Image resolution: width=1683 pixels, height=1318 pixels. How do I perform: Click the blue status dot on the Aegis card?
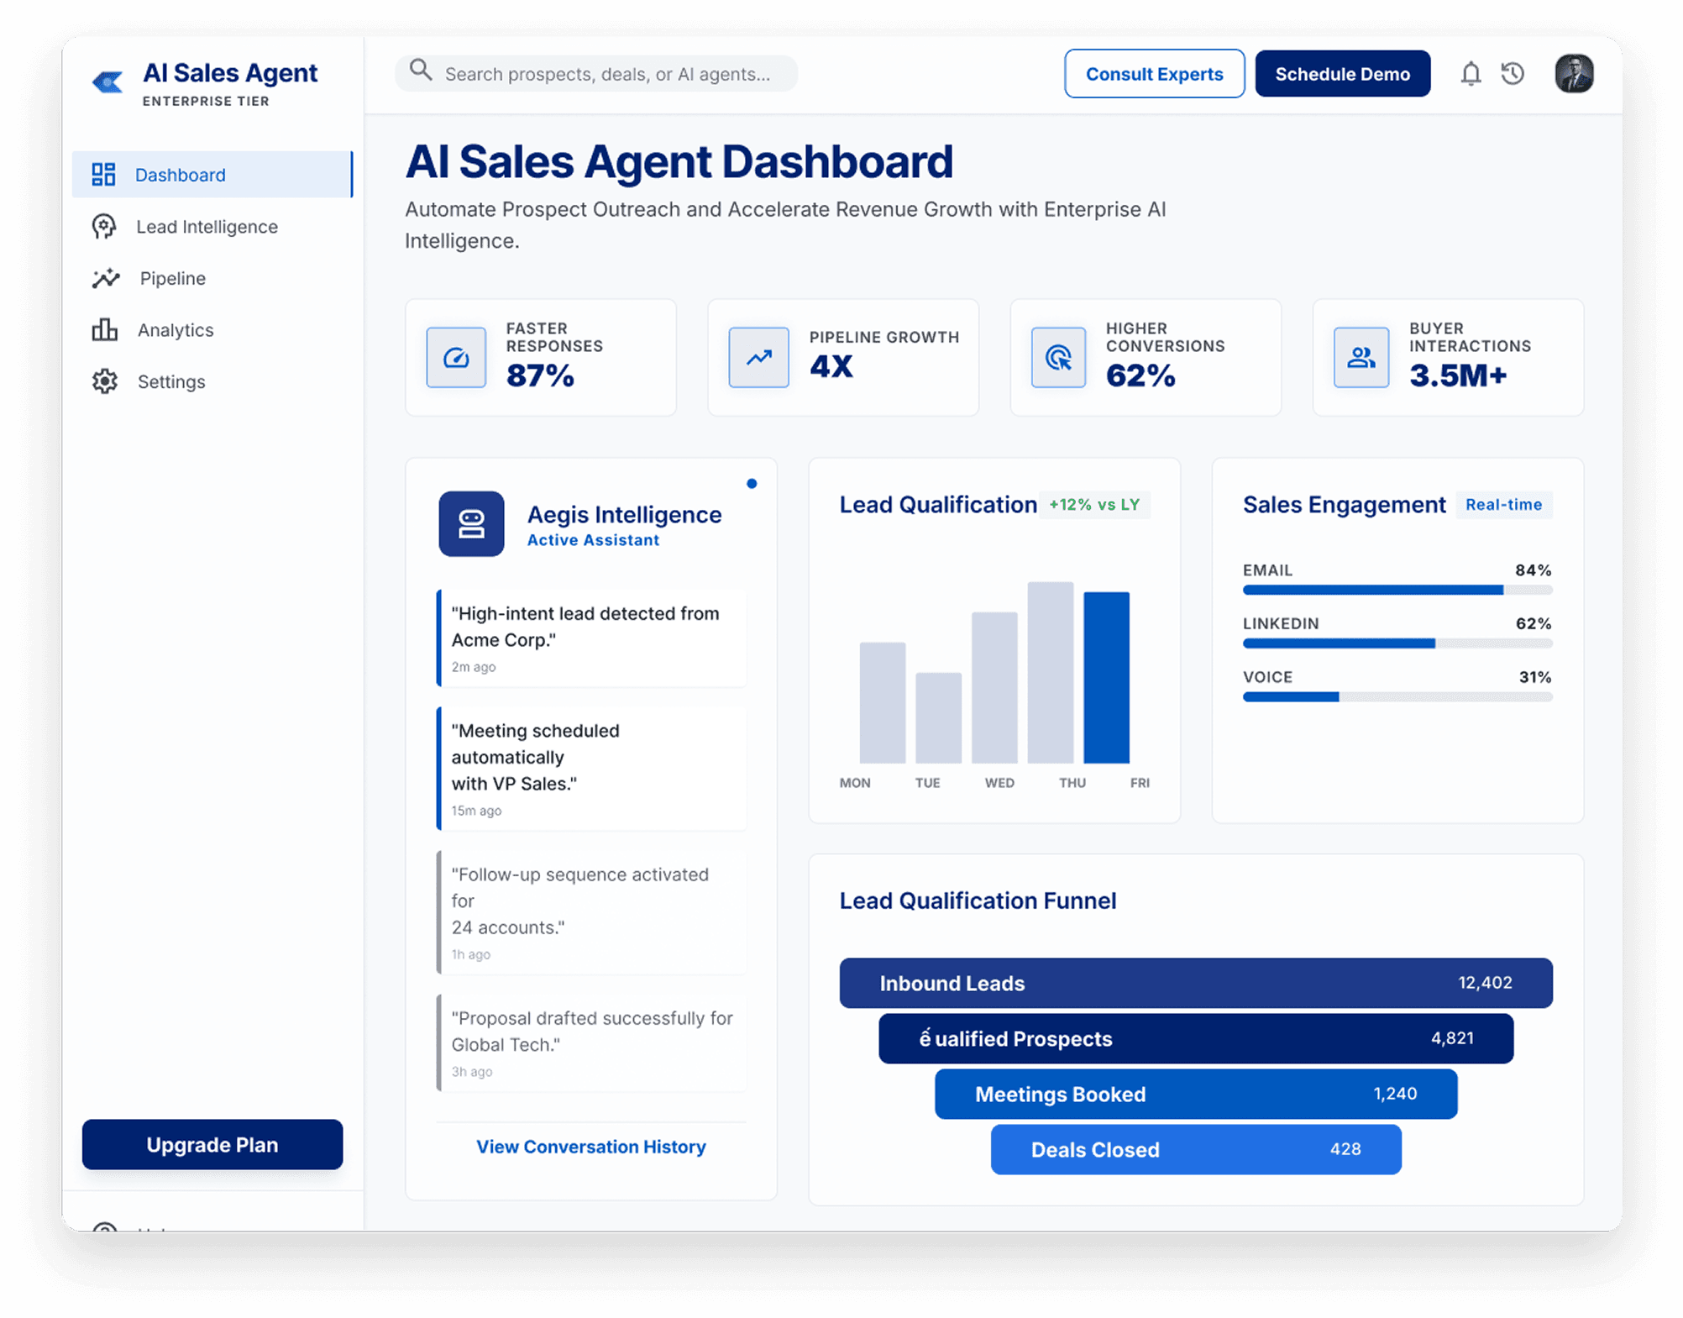[752, 483]
